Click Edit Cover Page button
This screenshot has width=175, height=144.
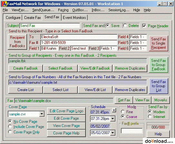[66, 118]
